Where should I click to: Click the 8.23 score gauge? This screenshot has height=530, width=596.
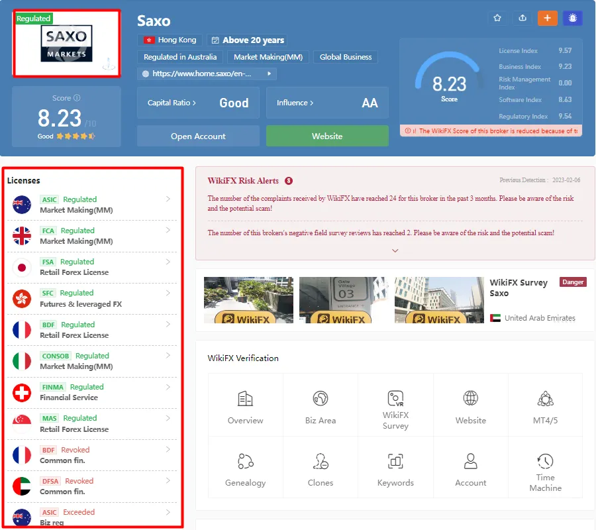[x=449, y=78]
